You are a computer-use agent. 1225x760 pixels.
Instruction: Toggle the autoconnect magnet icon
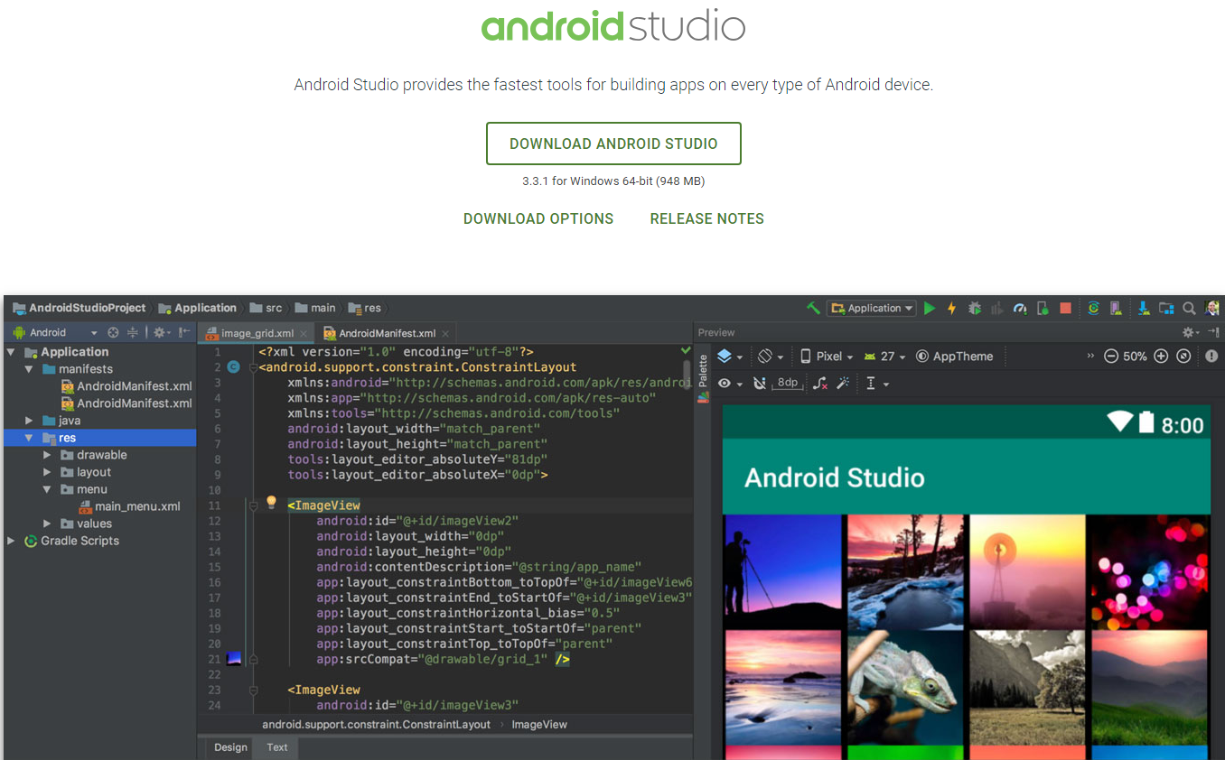click(x=760, y=384)
